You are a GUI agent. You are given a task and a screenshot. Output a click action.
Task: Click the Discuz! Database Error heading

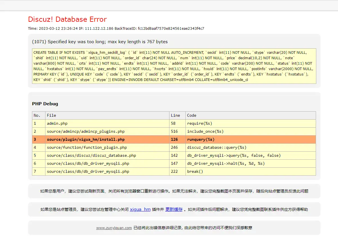[x=67, y=19]
